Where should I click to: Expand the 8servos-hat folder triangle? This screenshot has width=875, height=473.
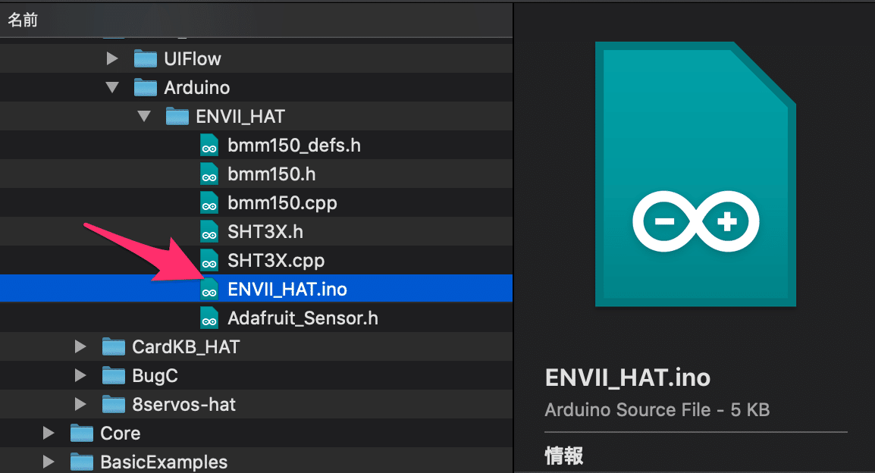pyautogui.click(x=80, y=404)
